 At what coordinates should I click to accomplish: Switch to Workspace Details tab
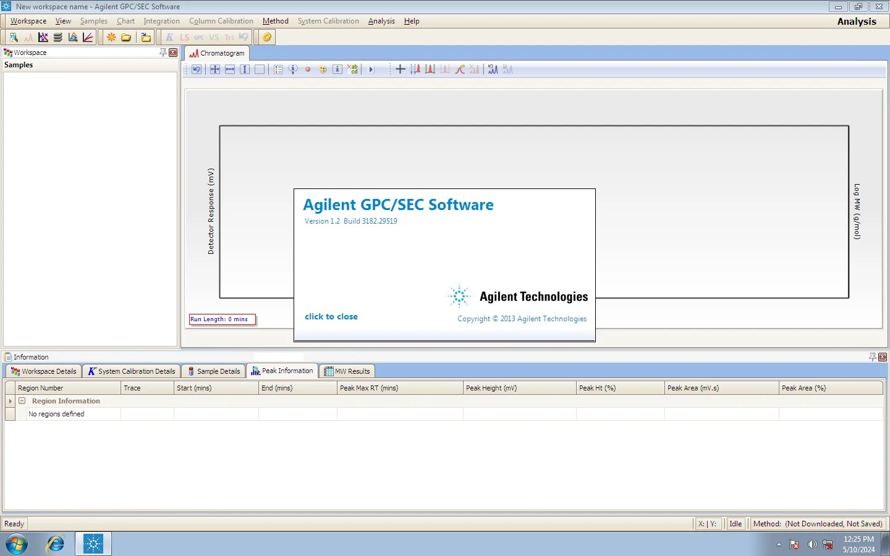coord(43,371)
